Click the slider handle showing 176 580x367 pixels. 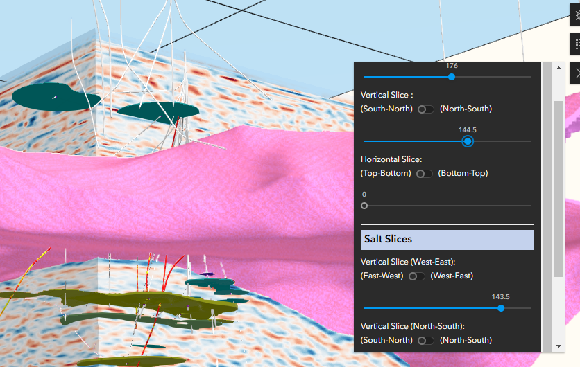click(x=452, y=77)
